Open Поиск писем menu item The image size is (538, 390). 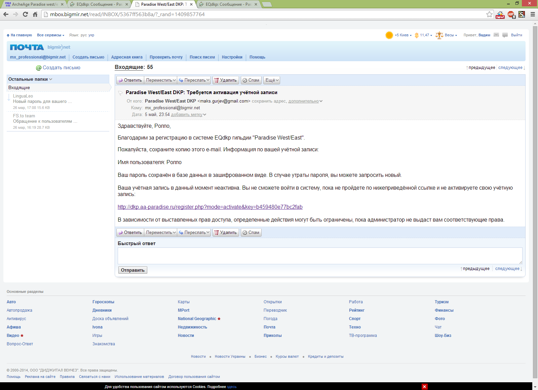pyautogui.click(x=202, y=57)
